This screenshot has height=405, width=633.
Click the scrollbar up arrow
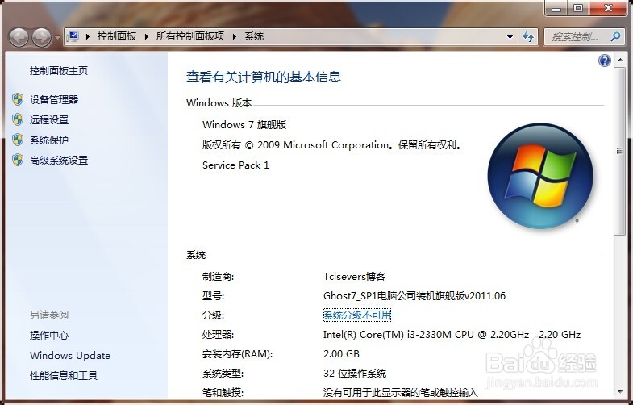(x=619, y=61)
